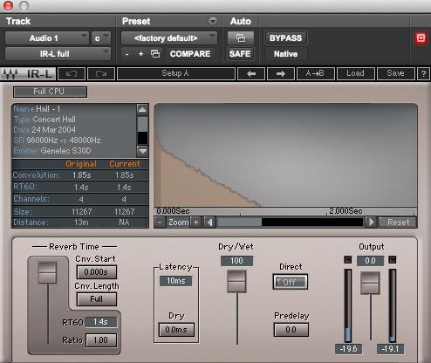Click the Cnv. Start 0.000s field

pyautogui.click(x=97, y=272)
